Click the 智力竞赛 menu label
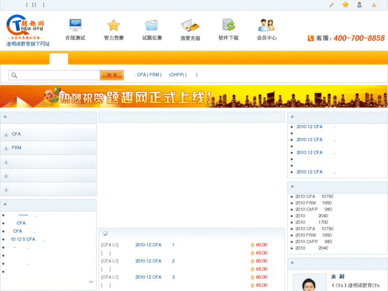 point(114,38)
